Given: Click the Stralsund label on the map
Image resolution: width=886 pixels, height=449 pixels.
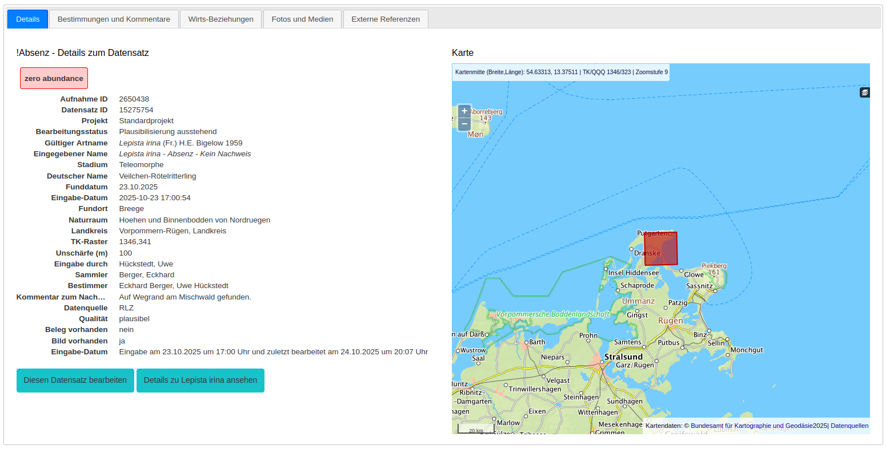Looking at the screenshot, I should click(x=623, y=357).
